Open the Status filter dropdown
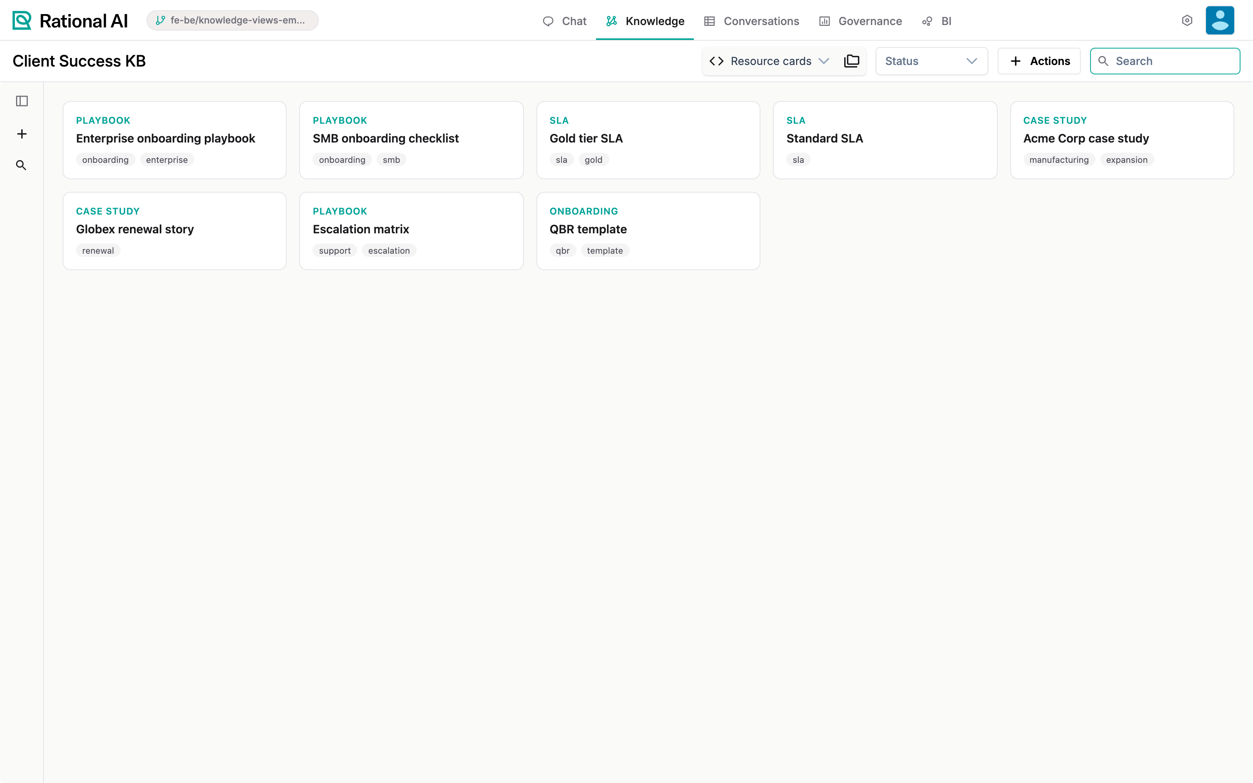Image resolution: width=1253 pixels, height=783 pixels. [932, 61]
